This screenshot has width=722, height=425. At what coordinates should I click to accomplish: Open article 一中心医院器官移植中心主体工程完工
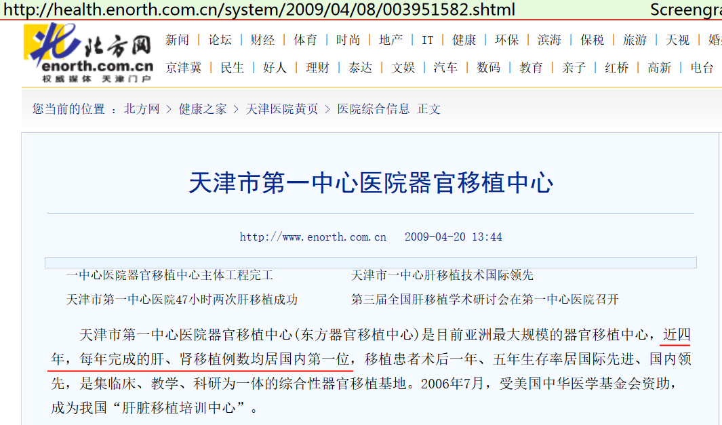click(169, 275)
